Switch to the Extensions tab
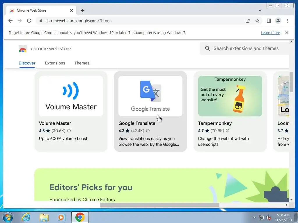This screenshot has height=223, width=298. (55, 63)
